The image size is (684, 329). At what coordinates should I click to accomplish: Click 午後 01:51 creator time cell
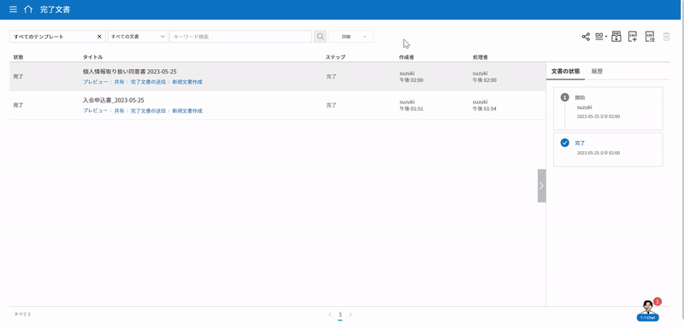[411, 109]
